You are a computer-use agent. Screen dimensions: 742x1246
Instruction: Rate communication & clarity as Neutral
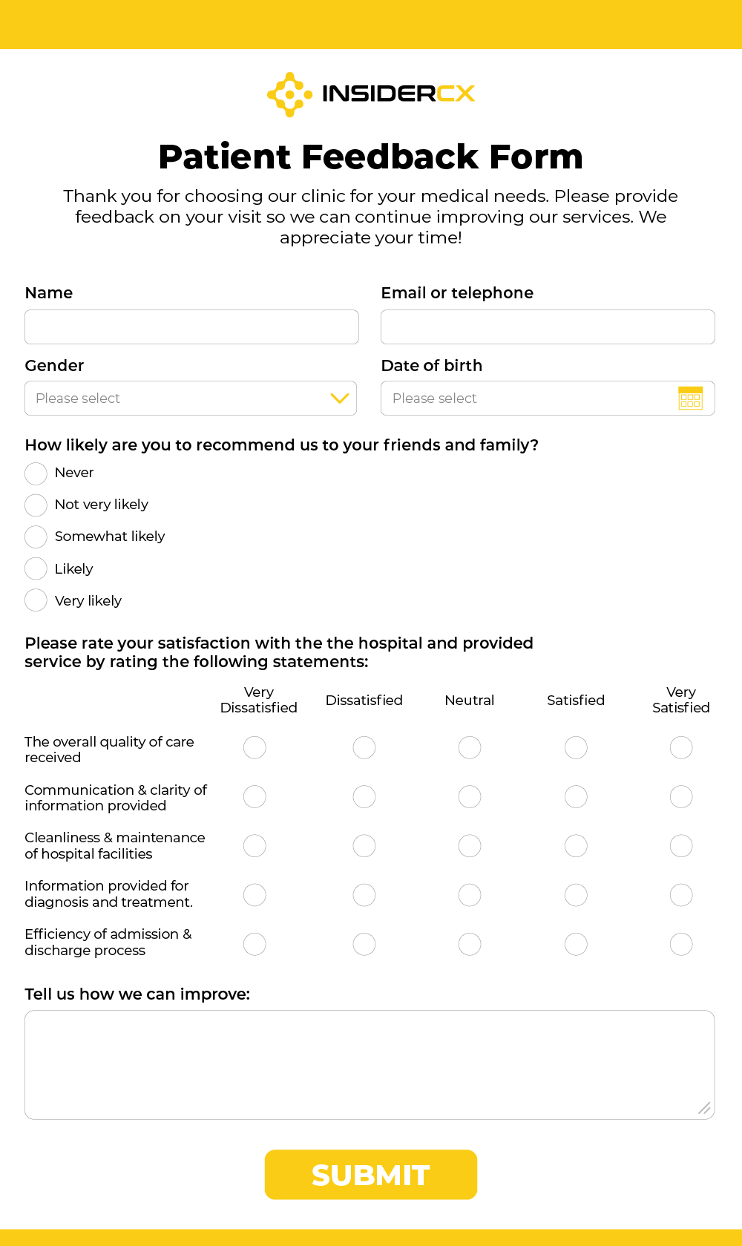[470, 797]
